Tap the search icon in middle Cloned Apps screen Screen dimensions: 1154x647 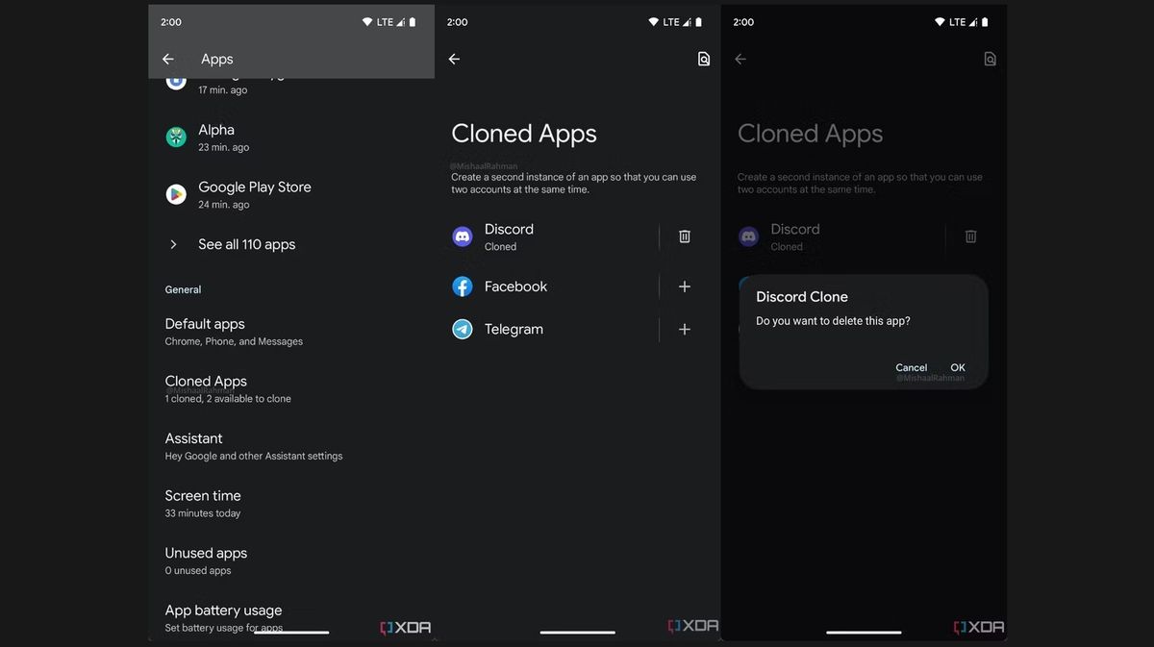(703, 59)
